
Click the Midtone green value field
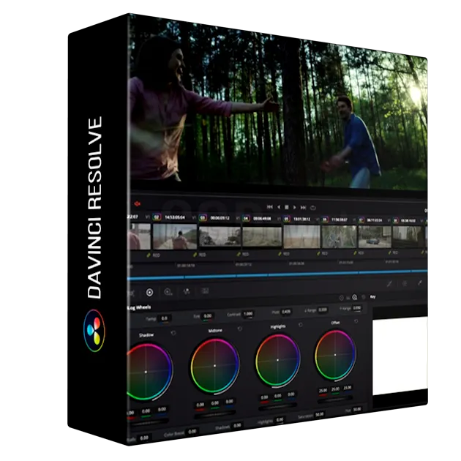click(215, 403)
